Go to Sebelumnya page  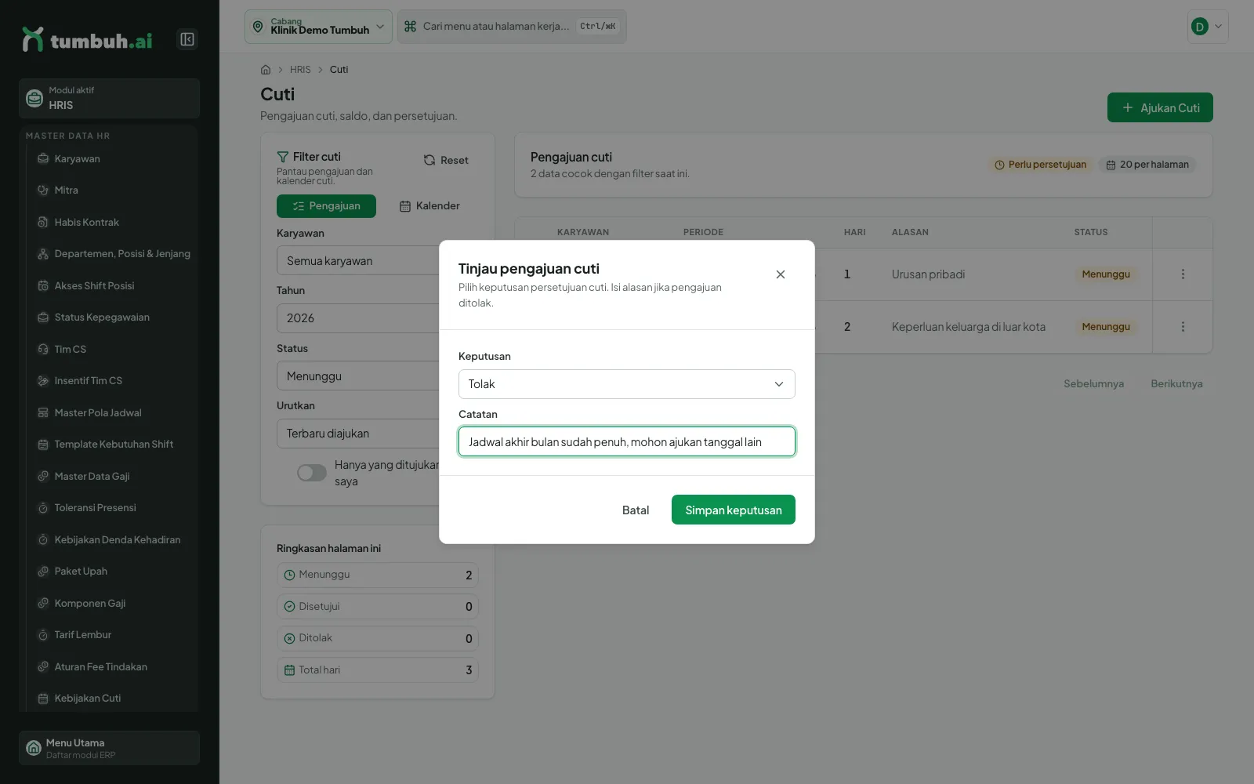pyautogui.click(x=1093, y=383)
